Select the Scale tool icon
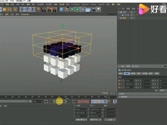 (4, 9)
